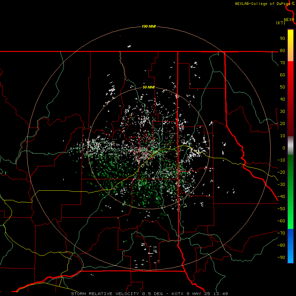
Task: Click the KOTX 9 MAY 25 13:49 timestamp
Action: (x=200, y=294)
